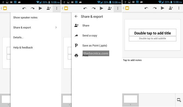Go back from Share & export submenu
The width and height of the screenshot is (183, 107).
[76, 16]
